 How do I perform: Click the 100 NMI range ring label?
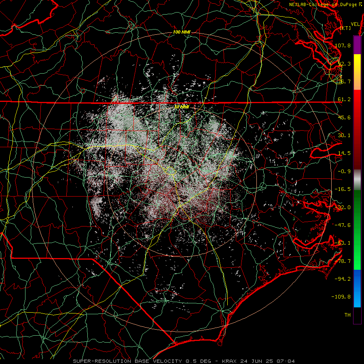182,32
